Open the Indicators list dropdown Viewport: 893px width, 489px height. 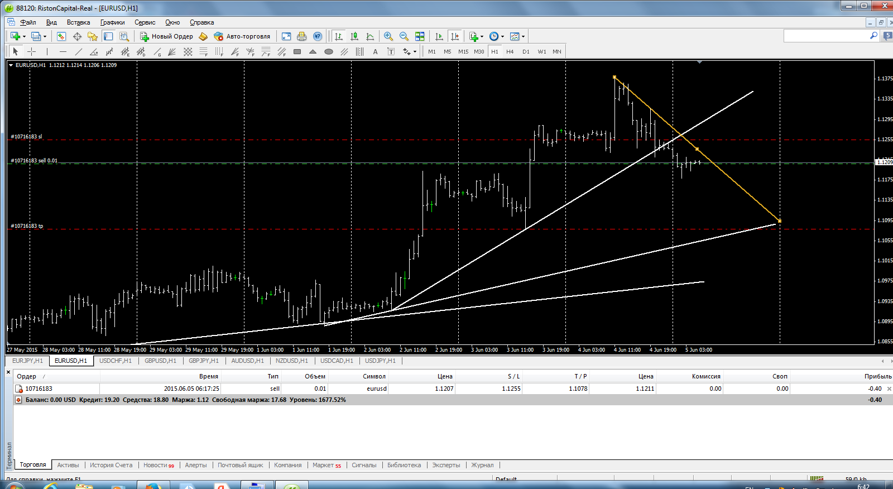point(476,36)
